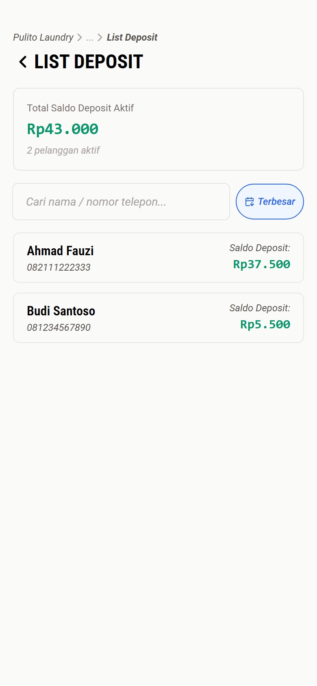
Task: Click phone number 082111222333
Action: [59, 267]
